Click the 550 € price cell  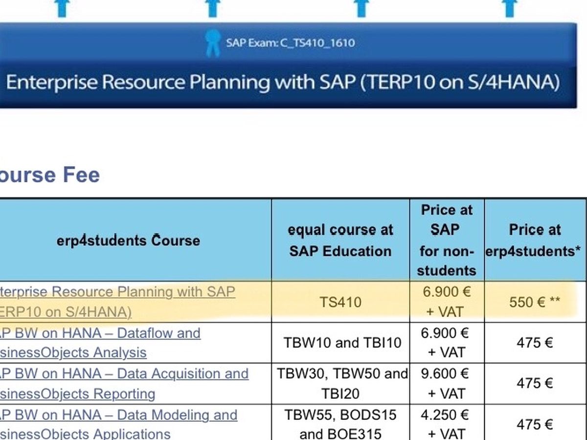click(535, 302)
